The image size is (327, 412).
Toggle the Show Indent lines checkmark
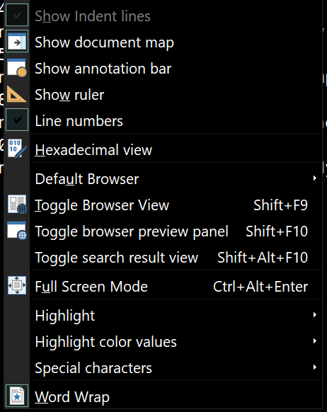point(17,16)
